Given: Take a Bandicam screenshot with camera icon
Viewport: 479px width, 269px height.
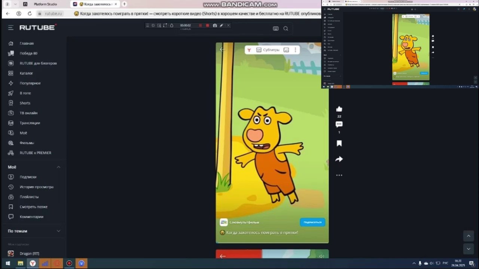Looking at the screenshot, I should (215, 25).
